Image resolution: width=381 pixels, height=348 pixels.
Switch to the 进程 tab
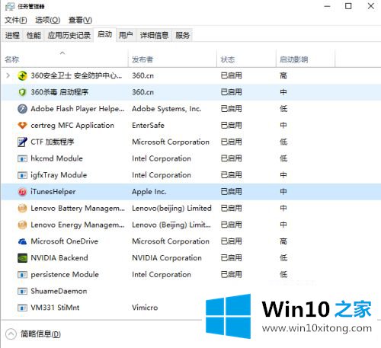[x=12, y=35]
